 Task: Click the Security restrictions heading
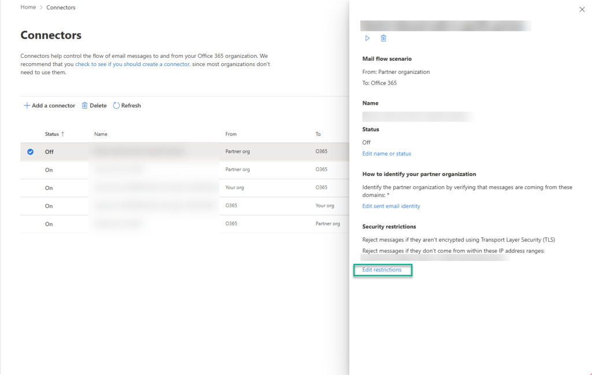389,226
